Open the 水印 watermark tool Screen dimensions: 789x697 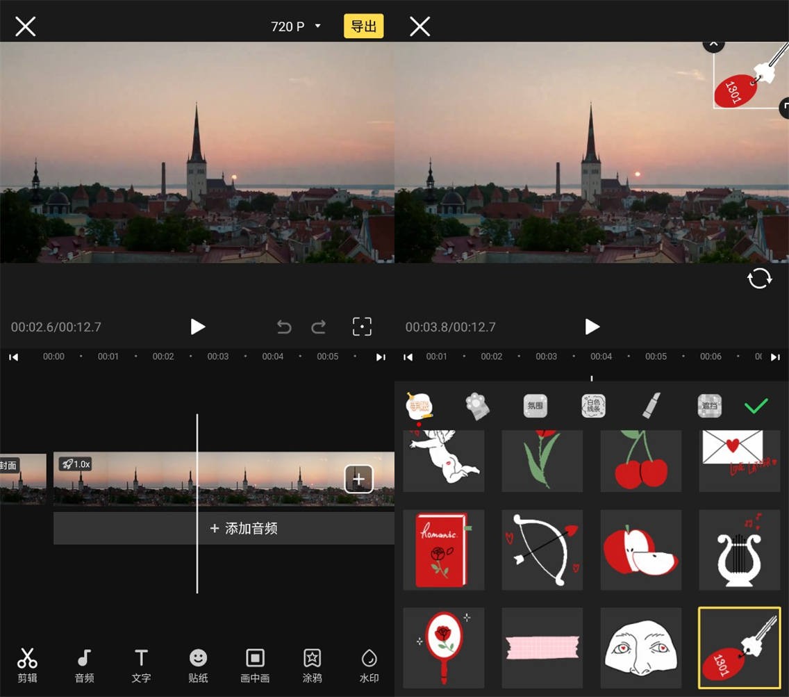tap(369, 665)
